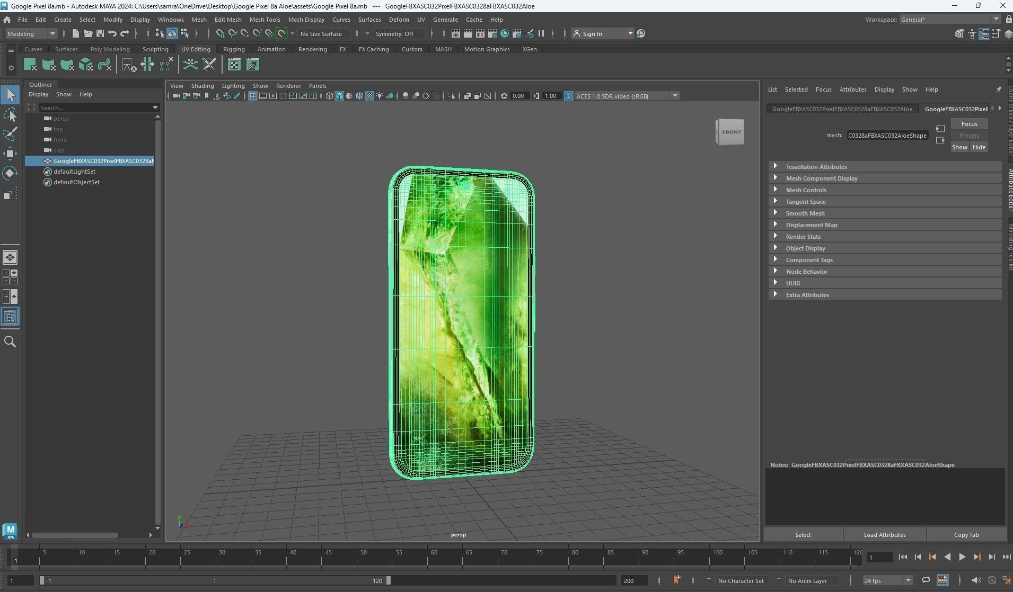Toggle Film Gate in viewport toolbar
This screenshot has width=1013, height=592.
(x=263, y=96)
